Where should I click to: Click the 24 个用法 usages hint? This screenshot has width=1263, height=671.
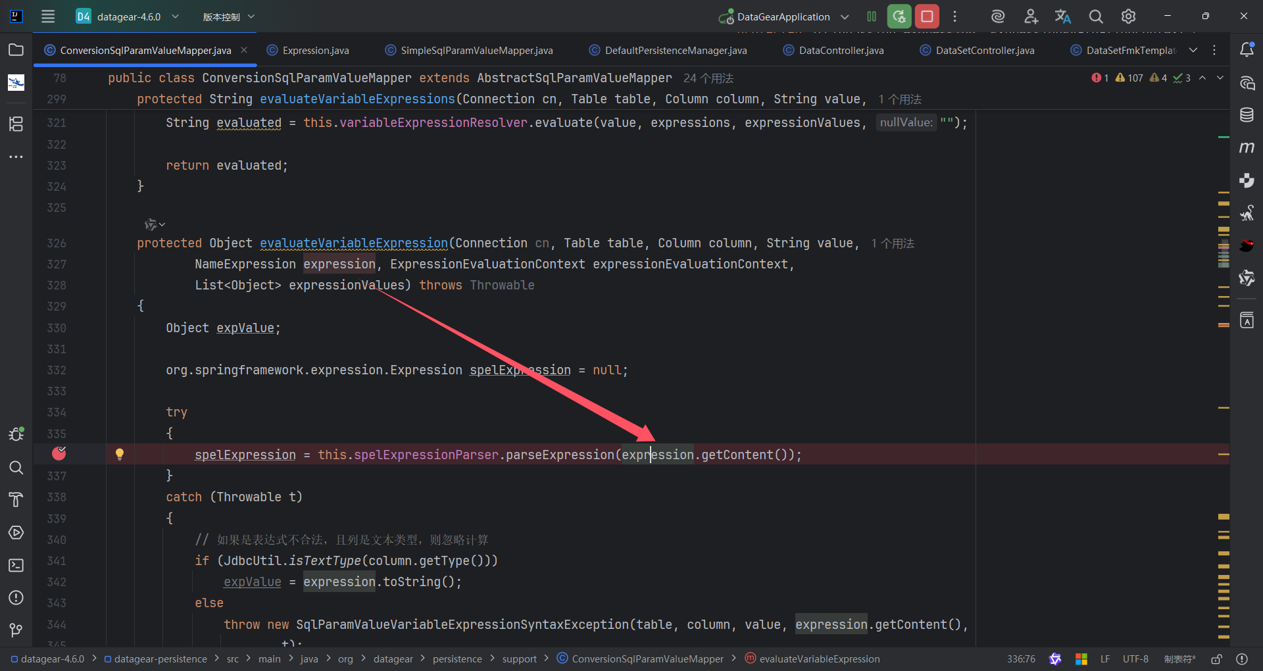pyautogui.click(x=708, y=78)
